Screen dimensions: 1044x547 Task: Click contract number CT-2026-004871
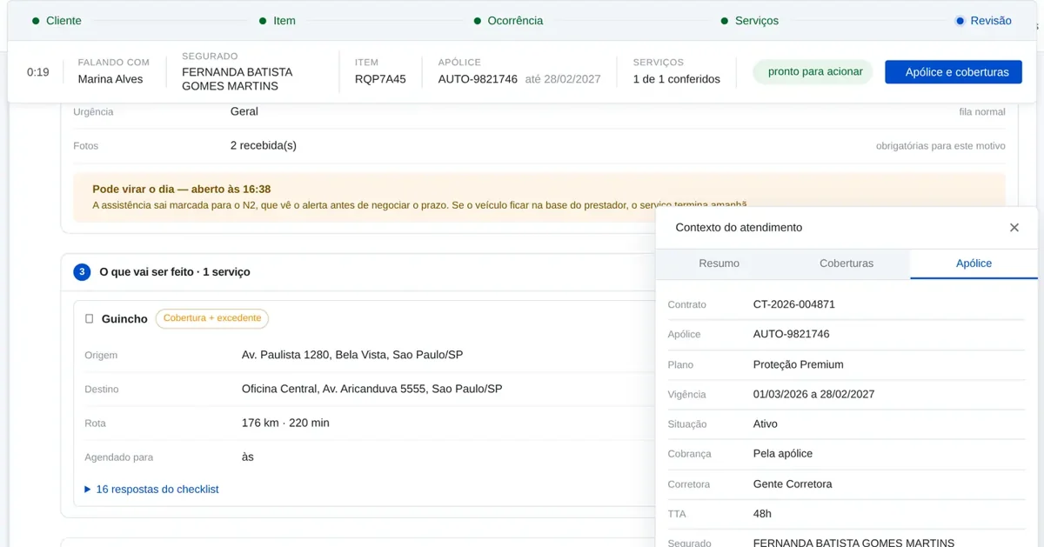pyautogui.click(x=794, y=304)
